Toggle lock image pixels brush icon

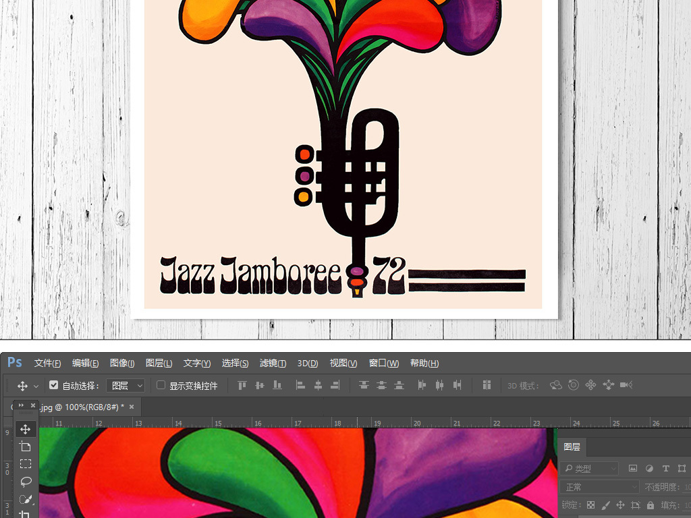coord(605,505)
